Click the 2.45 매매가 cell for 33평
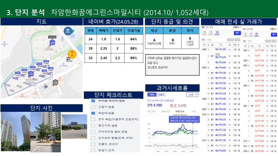The width and height of the screenshot is (278, 156). click(104, 58)
